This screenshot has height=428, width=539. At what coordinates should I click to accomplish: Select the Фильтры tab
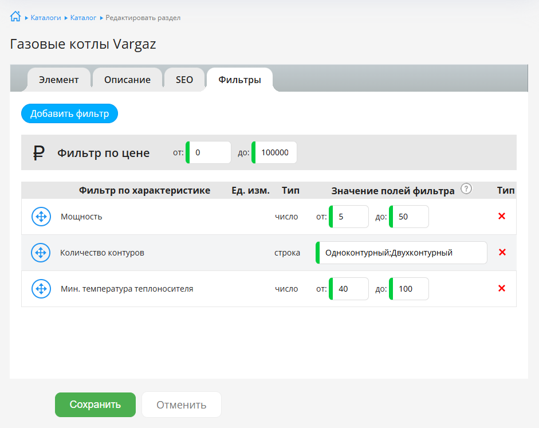239,80
